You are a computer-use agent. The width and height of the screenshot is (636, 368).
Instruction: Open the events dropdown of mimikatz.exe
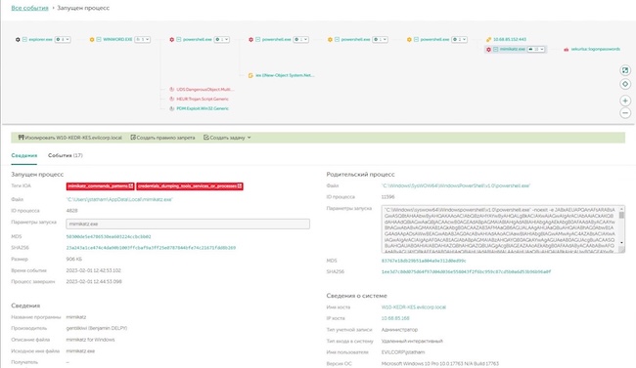click(536, 50)
